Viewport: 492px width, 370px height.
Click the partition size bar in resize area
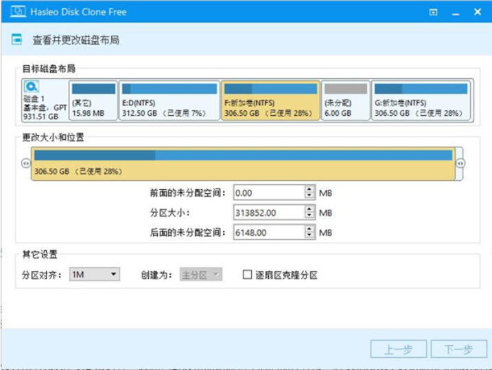click(x=243, y=163)
